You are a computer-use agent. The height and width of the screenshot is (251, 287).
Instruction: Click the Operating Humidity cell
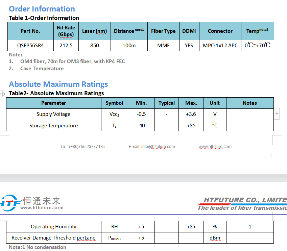coord(54,227)
